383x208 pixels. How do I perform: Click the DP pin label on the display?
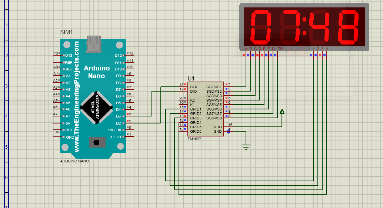280,49
